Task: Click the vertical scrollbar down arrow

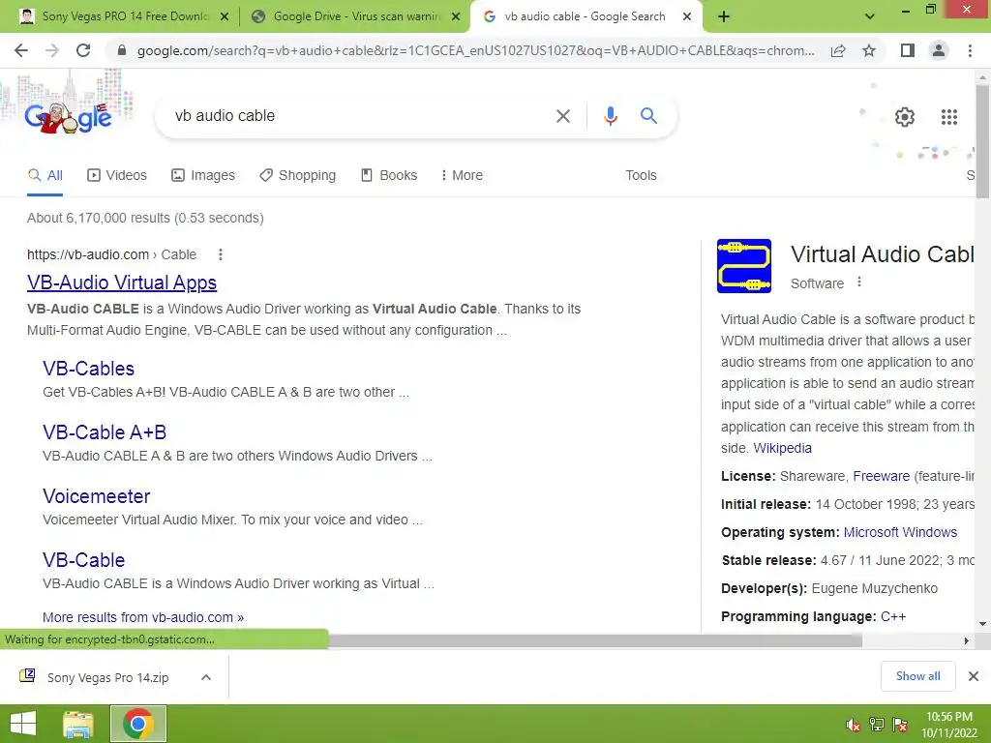Action: (x=983, y=624)
